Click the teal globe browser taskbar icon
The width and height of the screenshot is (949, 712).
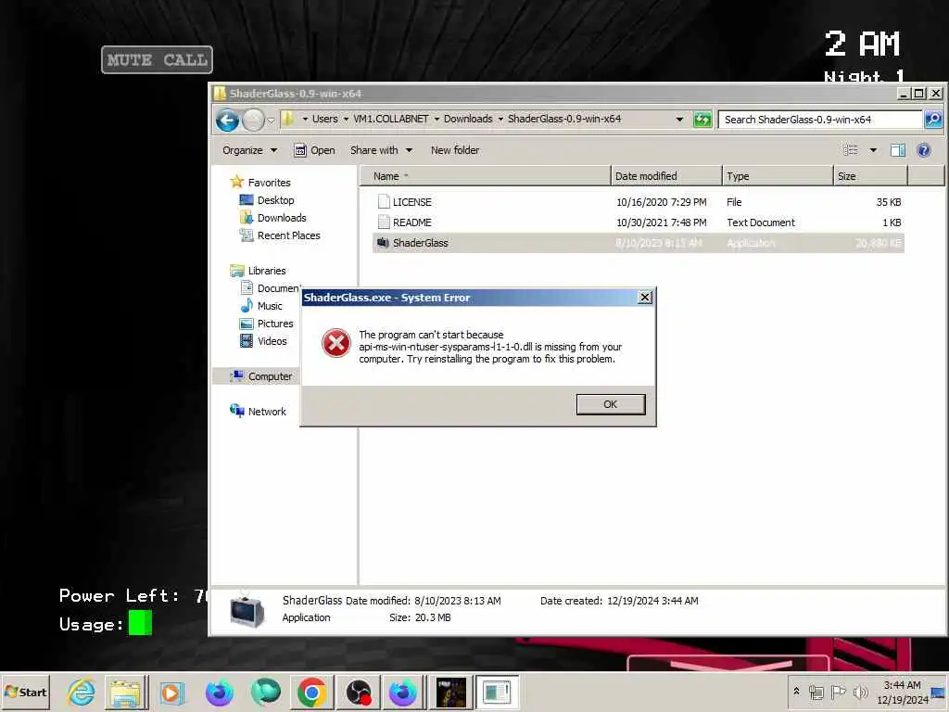[266, 692]
